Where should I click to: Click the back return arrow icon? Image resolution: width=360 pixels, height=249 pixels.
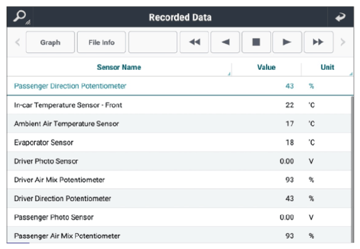click(x=340, y=17)
